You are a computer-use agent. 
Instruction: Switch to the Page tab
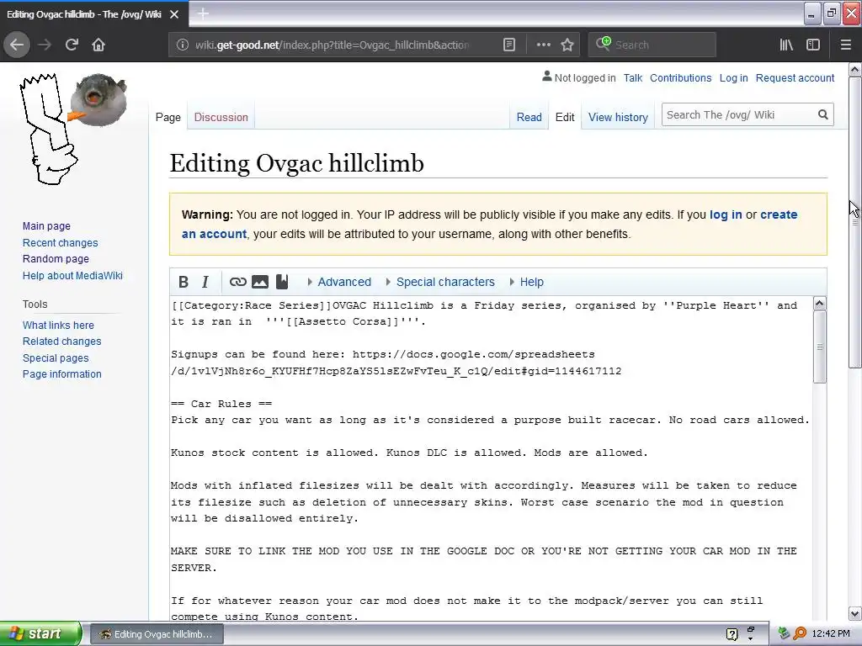(168, 117)
